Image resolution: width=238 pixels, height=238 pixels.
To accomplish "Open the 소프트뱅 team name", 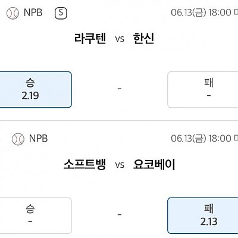I will point(84,164).
